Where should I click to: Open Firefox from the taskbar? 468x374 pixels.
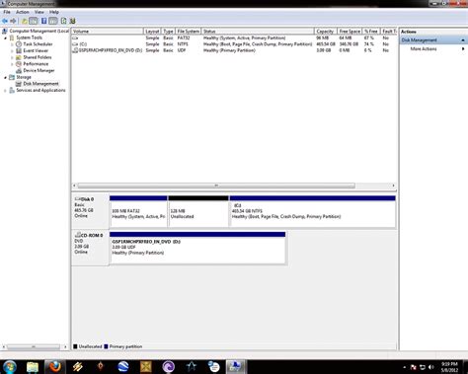(55, 366)
